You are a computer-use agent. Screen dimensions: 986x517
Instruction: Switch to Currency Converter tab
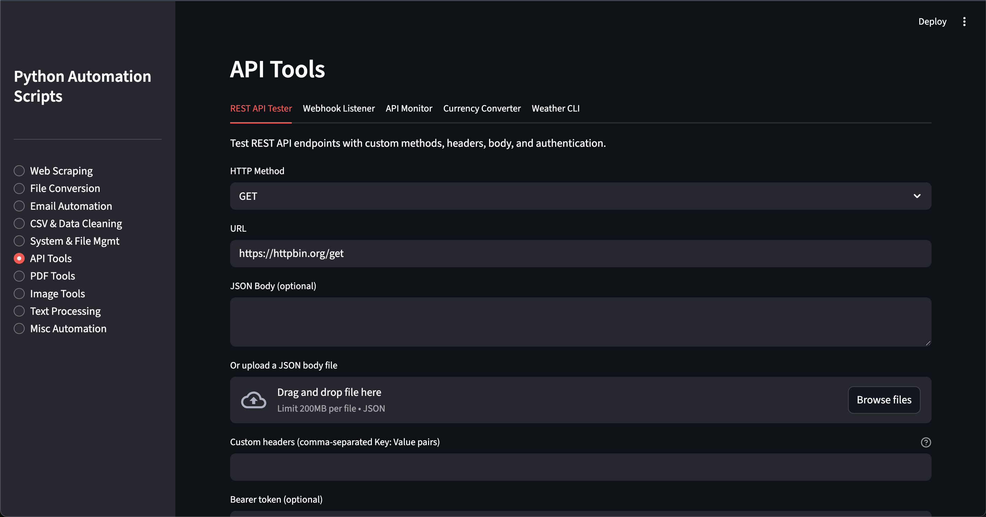482,108
